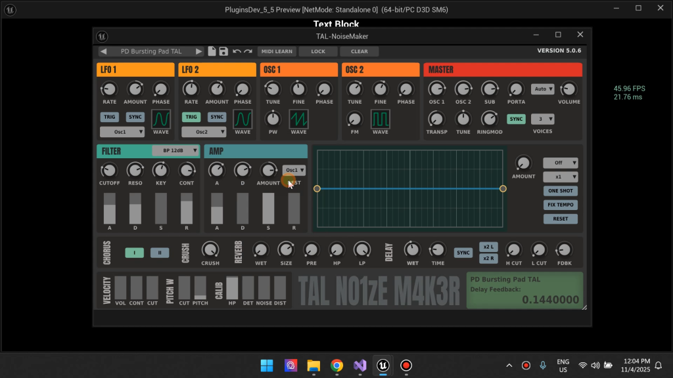673x378 pixels.
Task: Toggle the Master SYNC switch
Action: coord(516,119)
